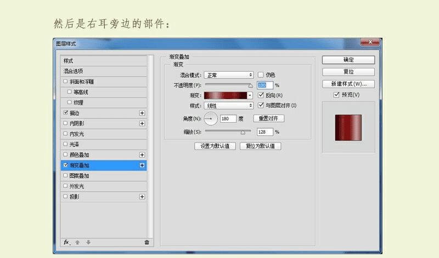This screenshot has width=439, height=258.
Task: Enable the 等高线 checkbox
Action: coord(70,91)
